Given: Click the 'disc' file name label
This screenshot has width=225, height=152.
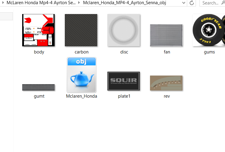Looking at the screenshot, I should click(124, 52).
